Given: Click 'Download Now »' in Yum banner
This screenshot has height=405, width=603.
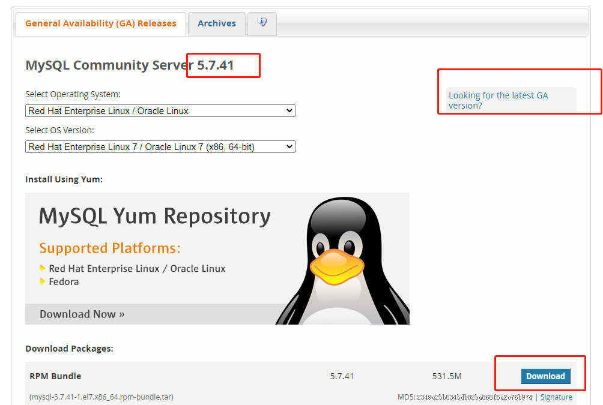Looking at the screenshot, I should [x=82, y=314].
